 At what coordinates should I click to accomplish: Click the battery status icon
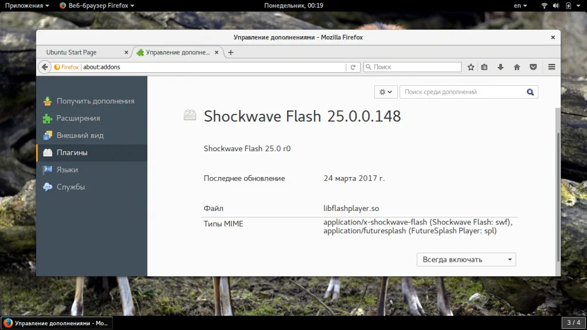pyautogui.click(x=568, y=6)
